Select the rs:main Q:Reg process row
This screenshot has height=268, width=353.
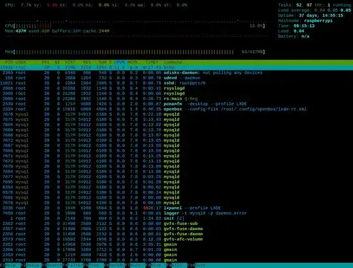(x=176, y=99)
